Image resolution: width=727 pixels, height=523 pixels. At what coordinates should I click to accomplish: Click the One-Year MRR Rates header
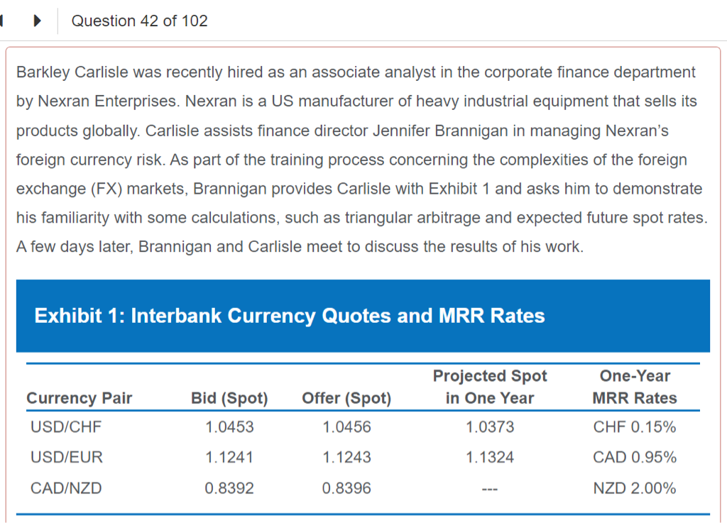[x=635, y=387]
